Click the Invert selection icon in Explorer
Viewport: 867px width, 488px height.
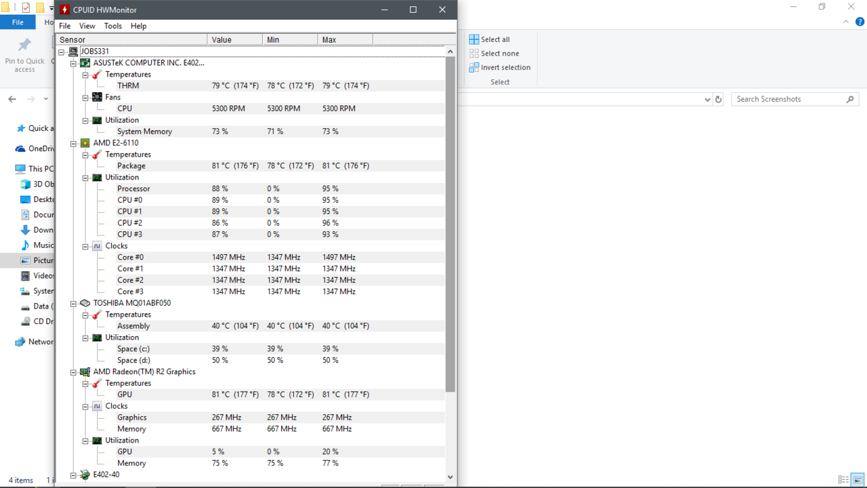click(x=474, y=67)
